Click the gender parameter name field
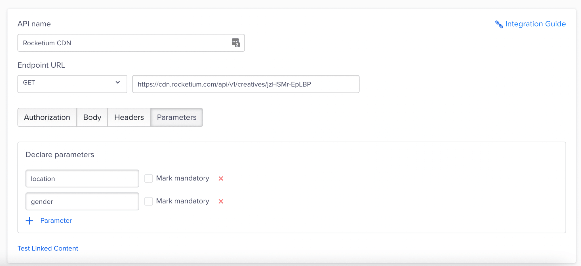581x266 pixels. pyautogui.click(x=82, y=201)
